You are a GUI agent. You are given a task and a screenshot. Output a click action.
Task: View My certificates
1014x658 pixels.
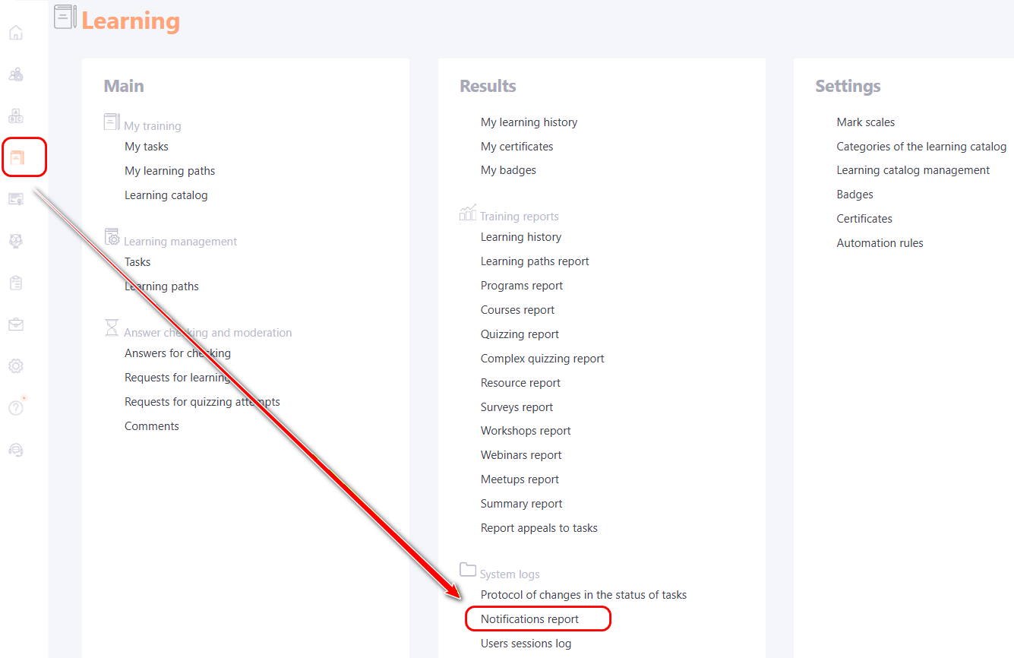pyautogui.click(x=516, y=147)
